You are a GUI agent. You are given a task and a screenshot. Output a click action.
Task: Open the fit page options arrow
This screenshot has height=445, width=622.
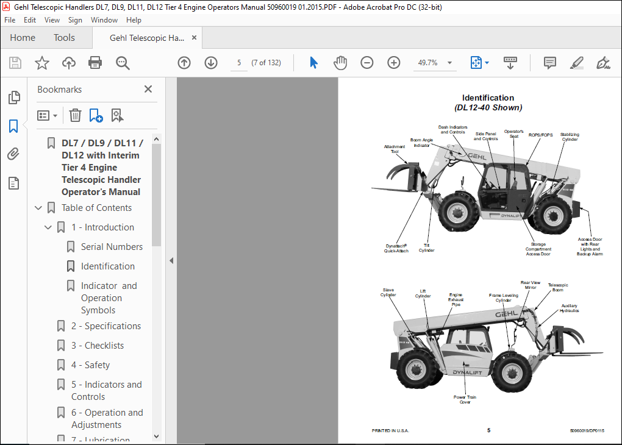487,63
